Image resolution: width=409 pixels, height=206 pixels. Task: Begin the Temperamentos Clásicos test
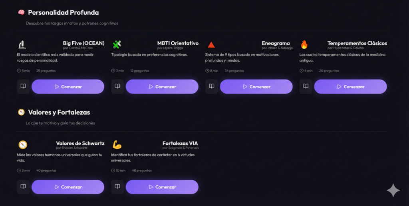point(351,87)
